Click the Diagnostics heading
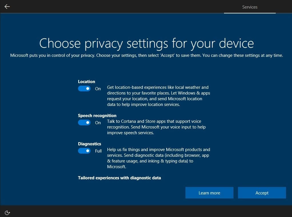 pos(89,144)
